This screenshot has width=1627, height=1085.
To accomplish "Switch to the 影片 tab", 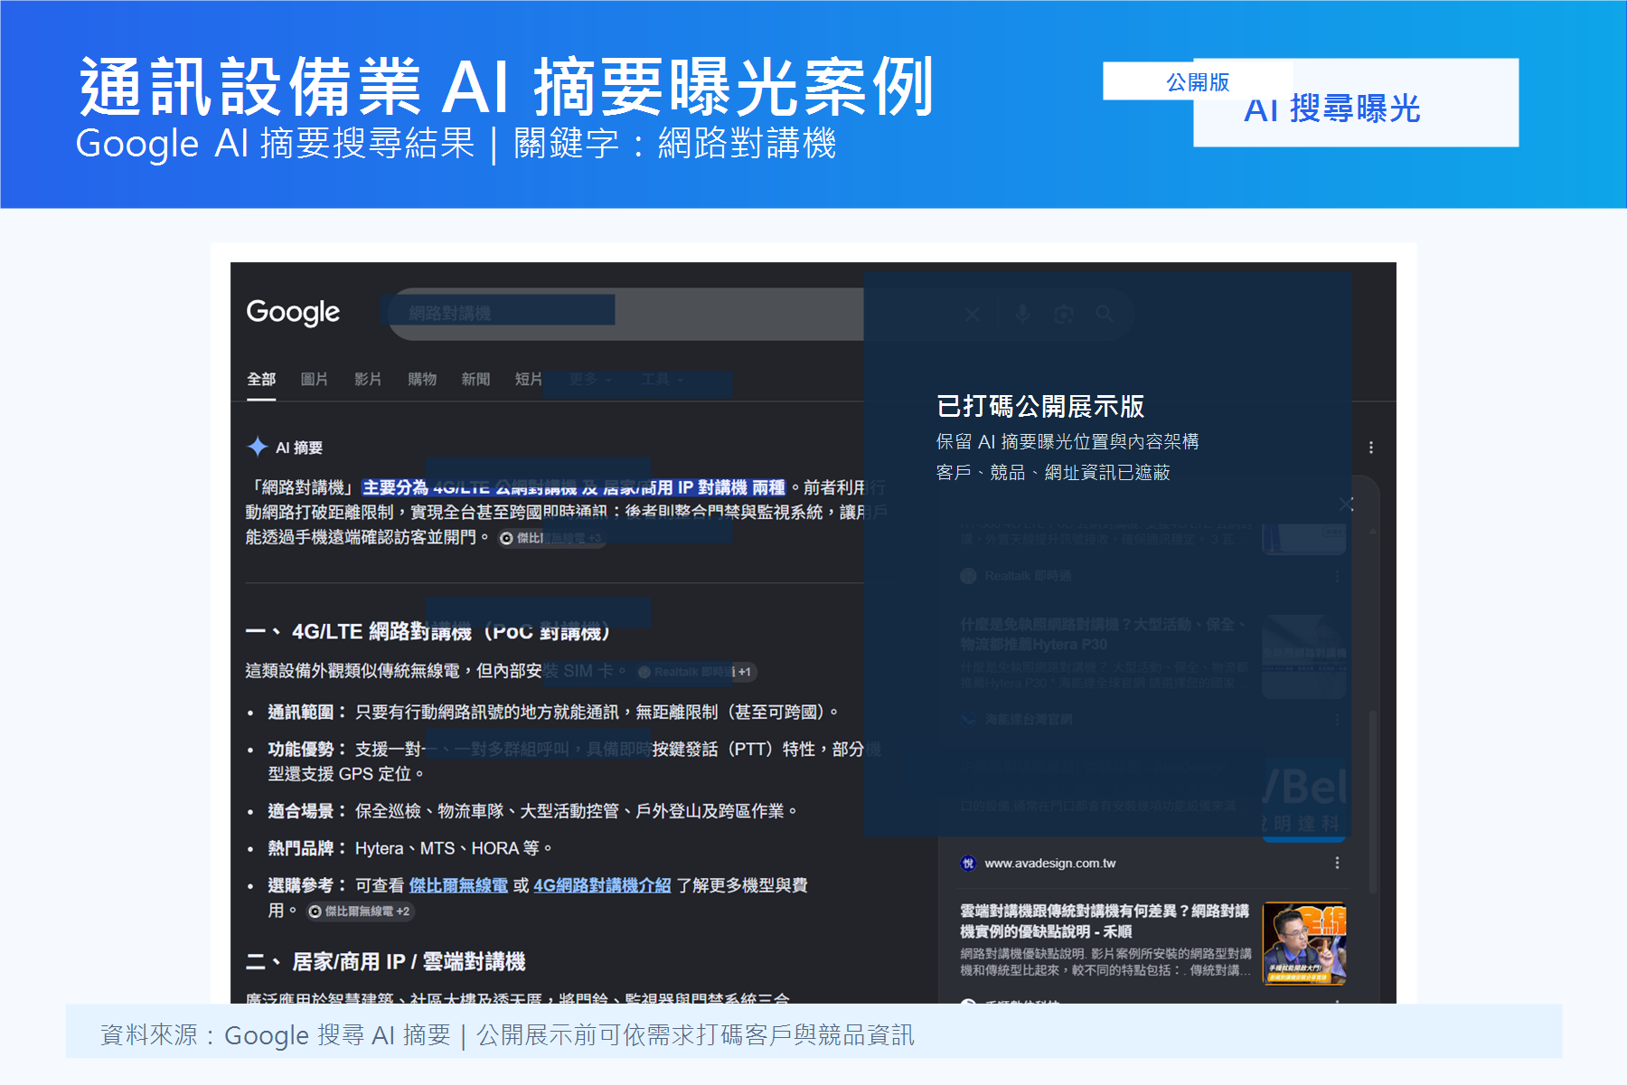I will 368,379.
